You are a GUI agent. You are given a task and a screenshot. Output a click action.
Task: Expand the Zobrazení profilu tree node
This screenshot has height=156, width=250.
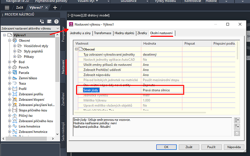(9, 94)
